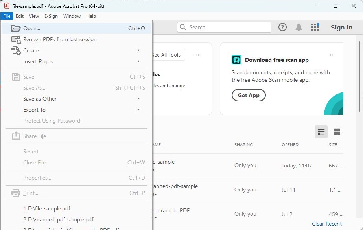Expand the Create submenu
Image resolution: width=363 pixels, height=230 pixels.
(x=138, y=50)
